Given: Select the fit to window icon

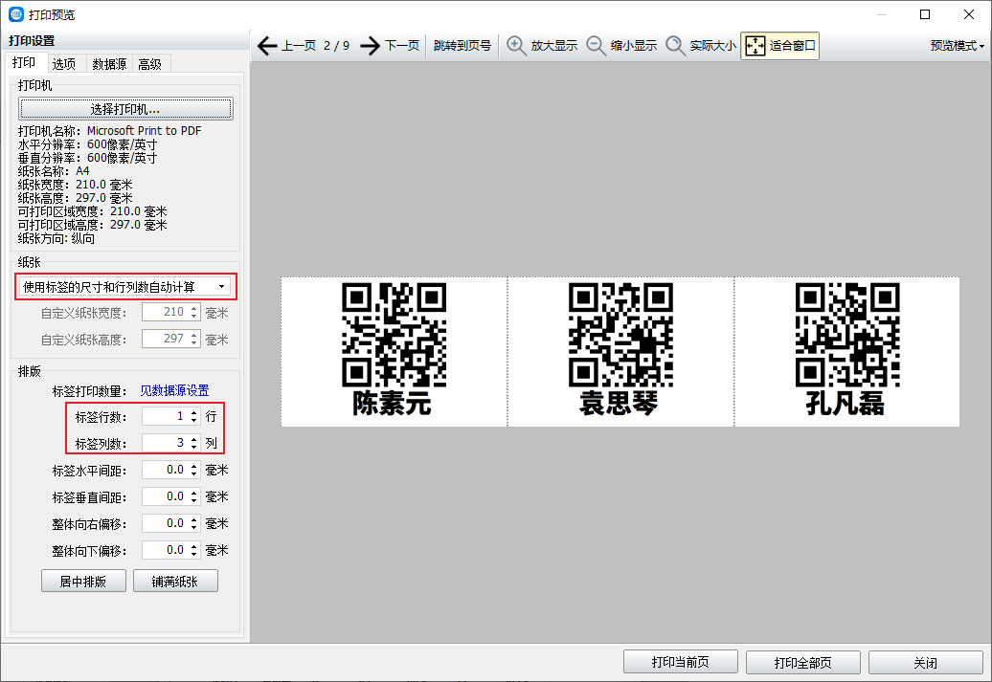Looking at the screenshot, I should (755, 46).
